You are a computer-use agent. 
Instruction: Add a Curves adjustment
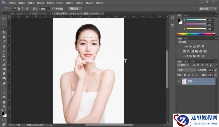(x=194, y=46)
